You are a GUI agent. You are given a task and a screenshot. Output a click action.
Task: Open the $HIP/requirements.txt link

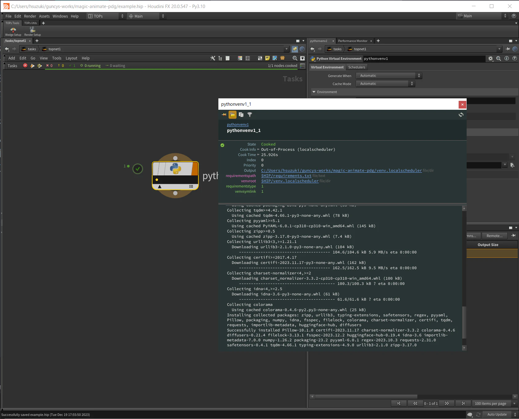coord(286,176)
